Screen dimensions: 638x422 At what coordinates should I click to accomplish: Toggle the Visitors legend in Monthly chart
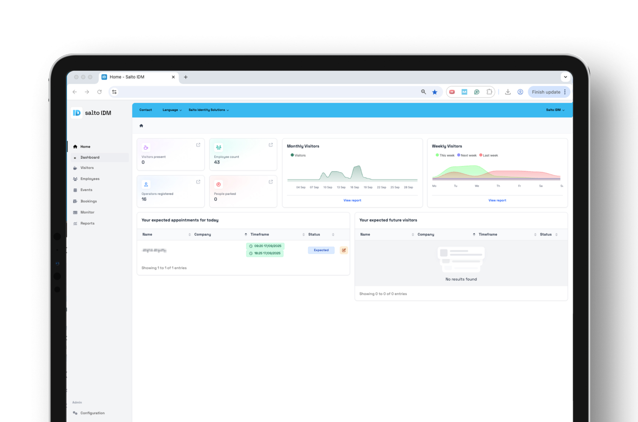click(300, 155)
